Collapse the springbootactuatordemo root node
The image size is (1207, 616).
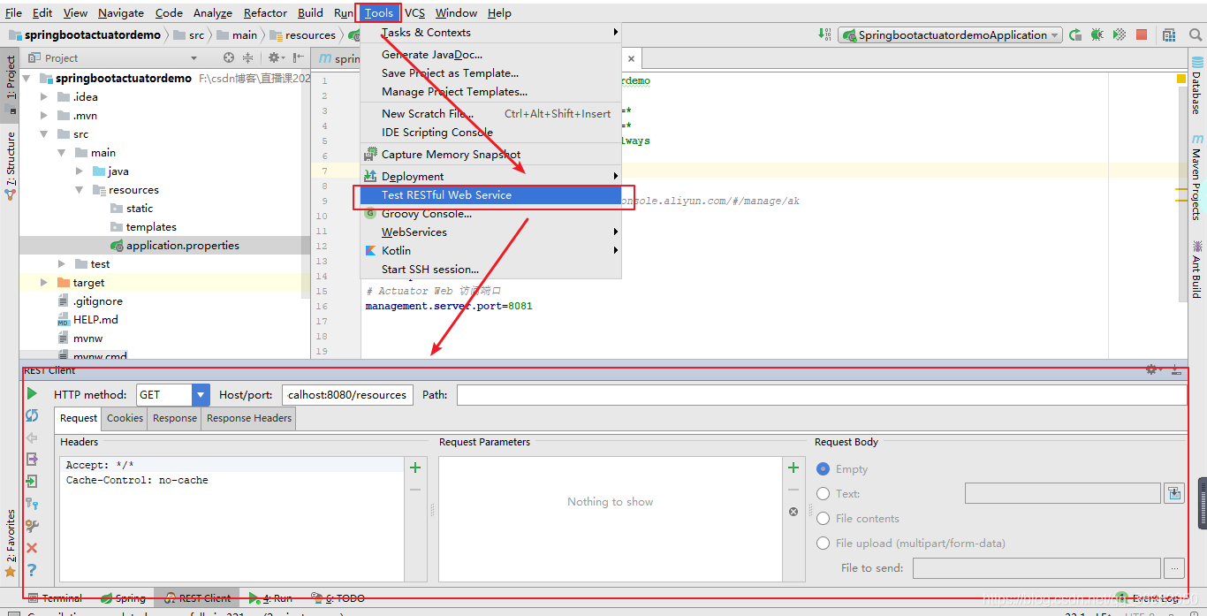click(26, 78)
